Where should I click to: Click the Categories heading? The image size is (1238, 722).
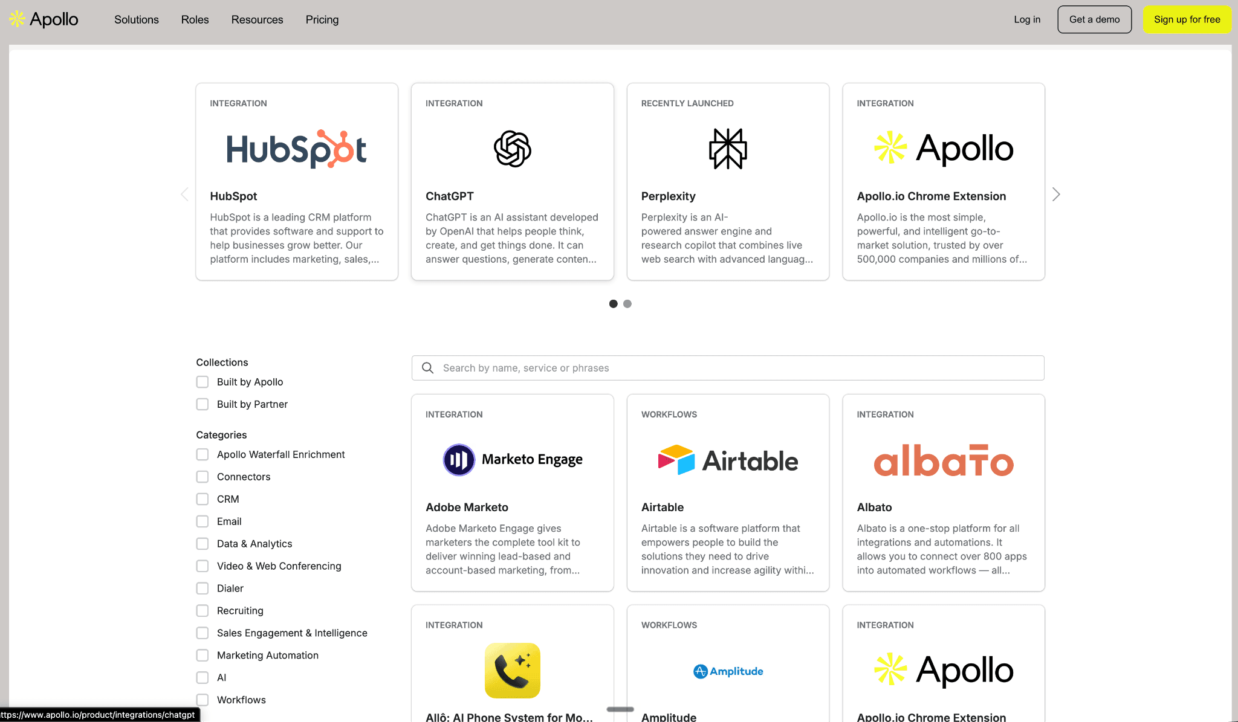(221, 435)
